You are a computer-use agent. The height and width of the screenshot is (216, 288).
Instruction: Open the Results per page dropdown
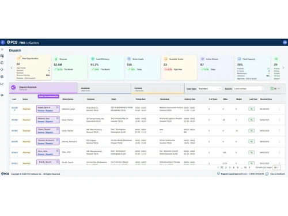276,168
